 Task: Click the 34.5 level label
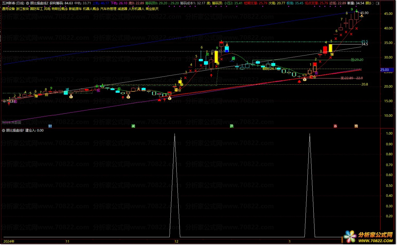click(365, 44)
